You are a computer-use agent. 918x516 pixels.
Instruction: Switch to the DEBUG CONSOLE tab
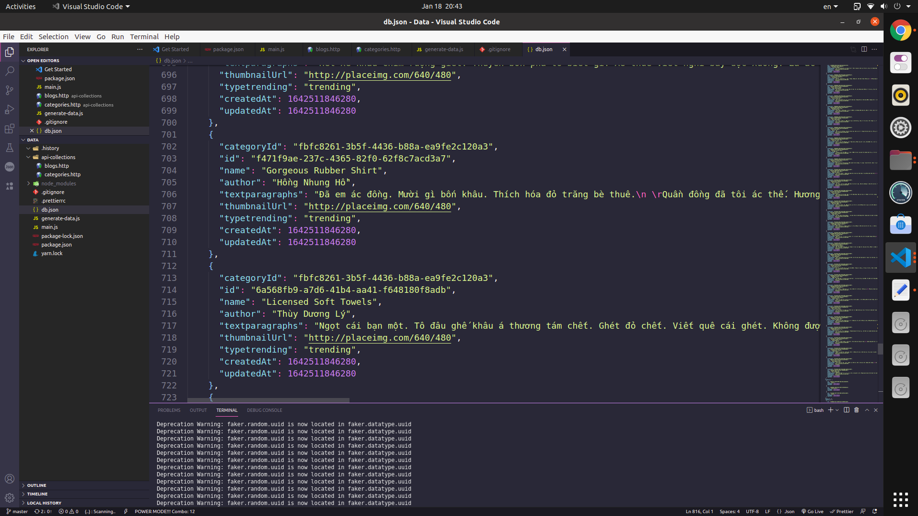point(264,410)
